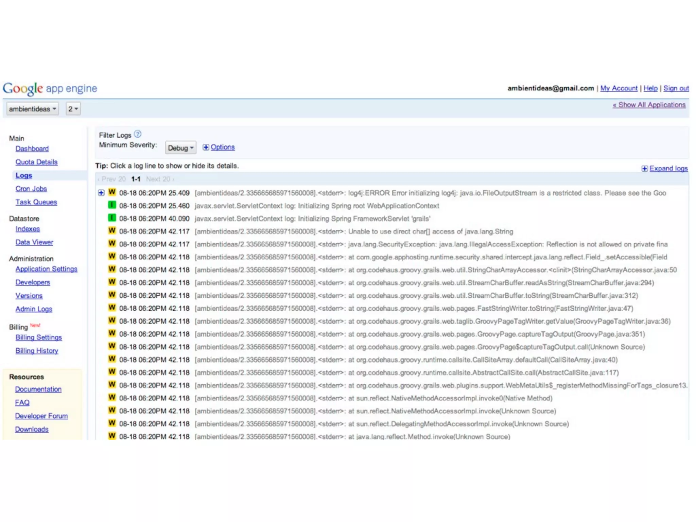Screen dimensions: 696x522
Task: Expand the first log entry plus icon
Action: tap(101, 193)
